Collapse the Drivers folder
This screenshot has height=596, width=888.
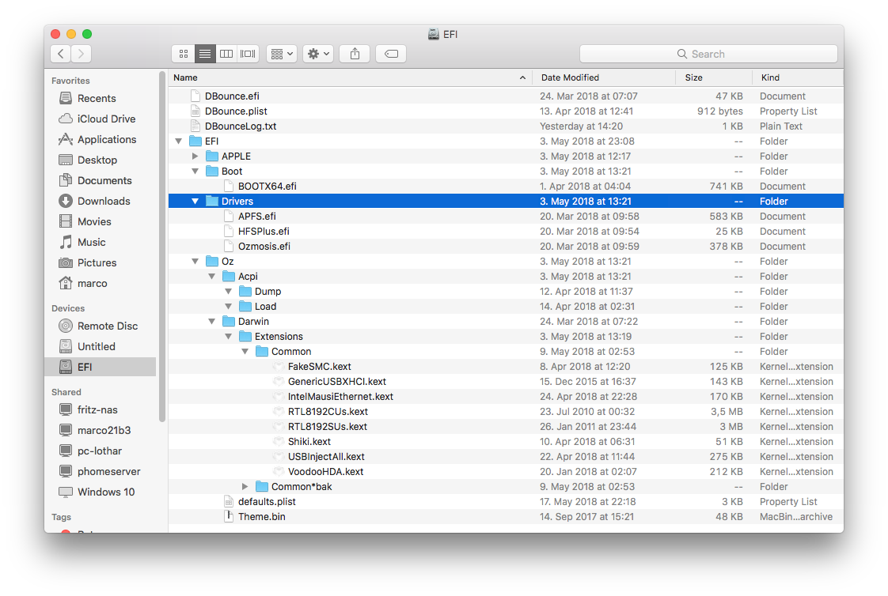(x=195, y=202)
